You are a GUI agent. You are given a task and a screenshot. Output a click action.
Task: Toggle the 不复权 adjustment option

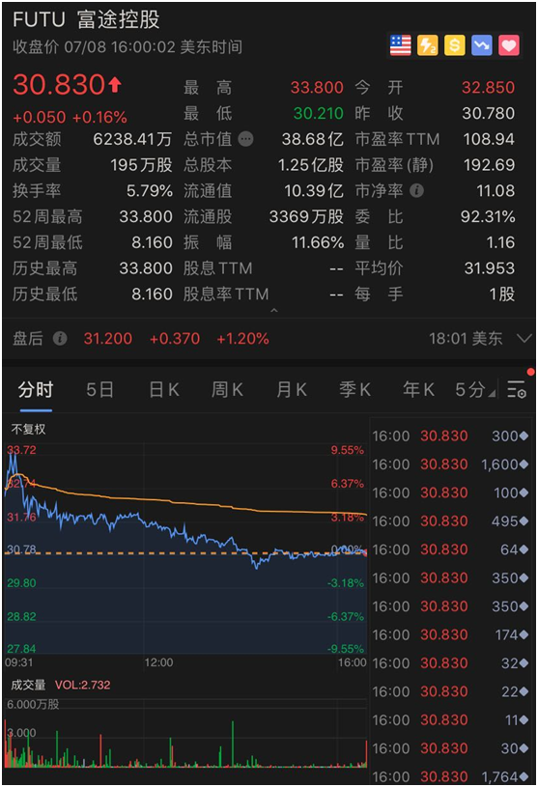(x=29, y=429)
